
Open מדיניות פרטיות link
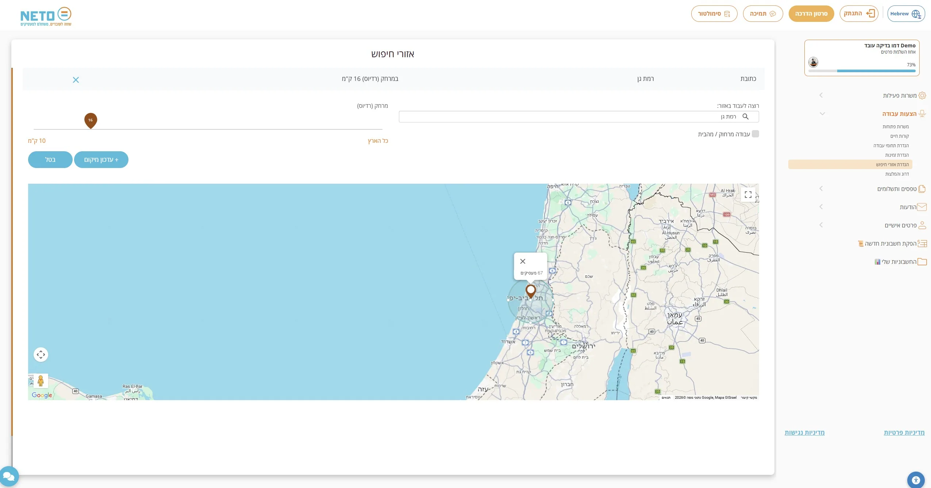click(904, 433)
